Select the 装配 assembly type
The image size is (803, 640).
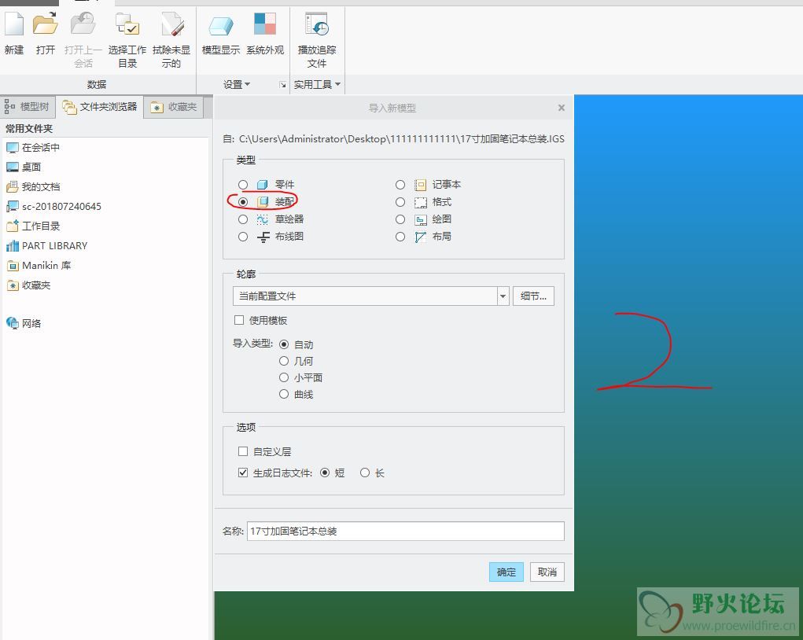[x=243, y=202]
